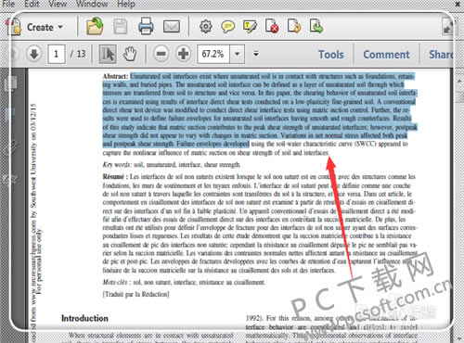The image size is (464, 343).
Task: Send file by email envelope icon
Action: click(172, 27)
